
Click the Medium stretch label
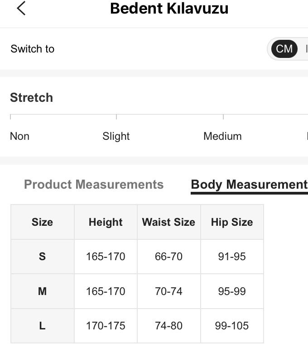[222, 136]
